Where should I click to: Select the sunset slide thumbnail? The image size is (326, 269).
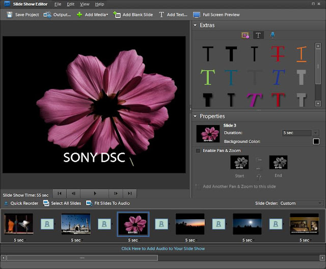tap(190, 224)
